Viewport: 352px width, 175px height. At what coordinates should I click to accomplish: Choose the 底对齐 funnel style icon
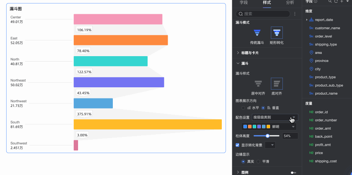click(x=277, y=84)
